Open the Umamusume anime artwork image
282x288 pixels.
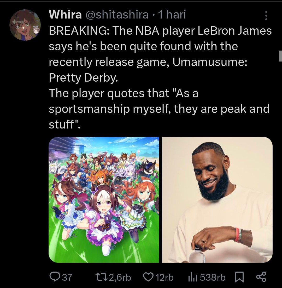pos(104,200)
